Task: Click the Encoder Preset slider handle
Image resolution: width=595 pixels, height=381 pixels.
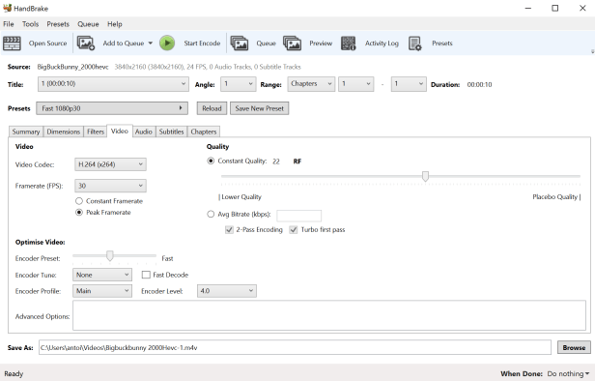Action: pyautogui.click(x=110, y=255)
